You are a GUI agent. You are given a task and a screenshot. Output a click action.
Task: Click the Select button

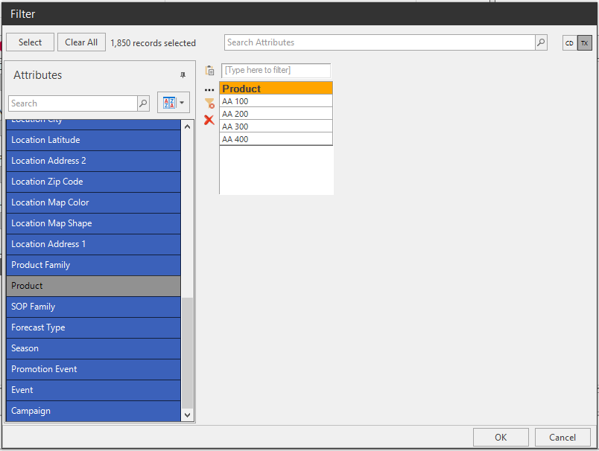(x=31, y=42)
